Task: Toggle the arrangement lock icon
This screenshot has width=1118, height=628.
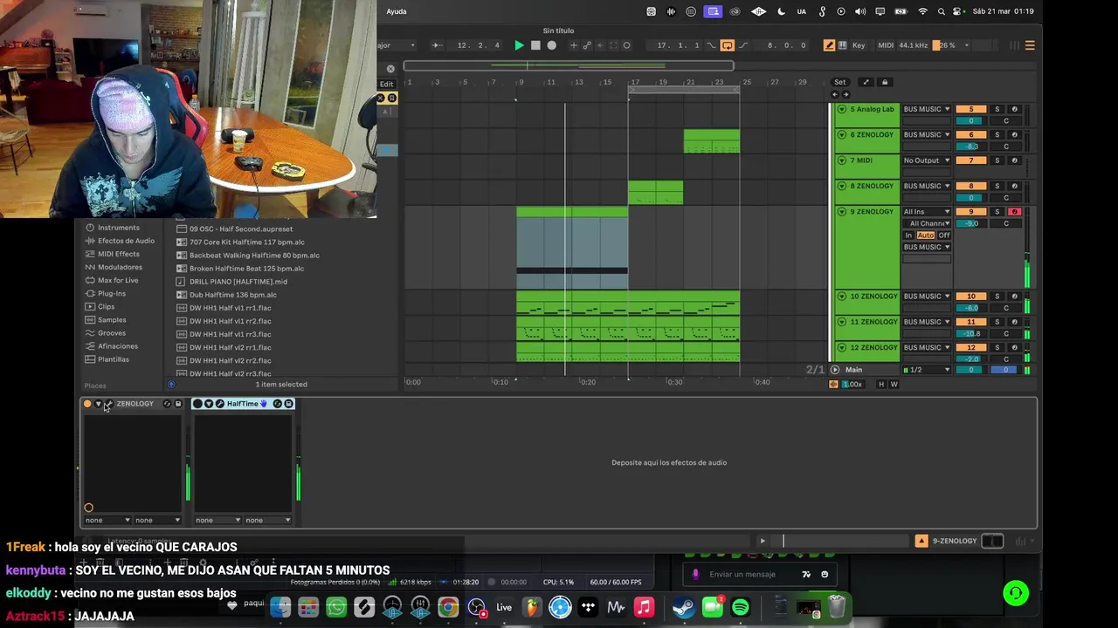Action: point(884,82)
